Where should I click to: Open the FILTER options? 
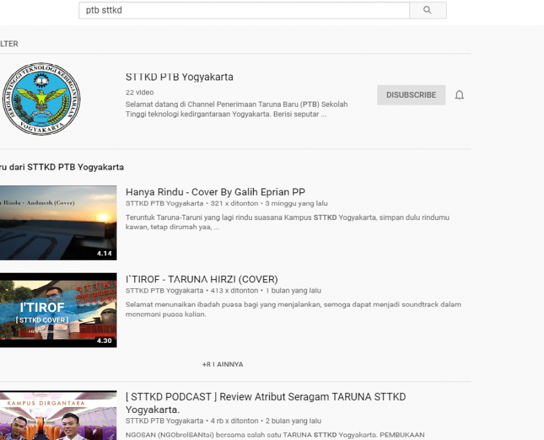click(x=8, y=44)
